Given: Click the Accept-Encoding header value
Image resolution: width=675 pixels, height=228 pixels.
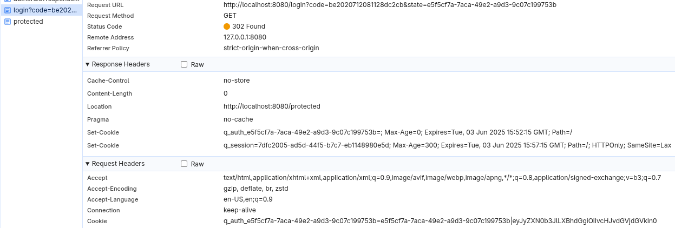Looking at the screenshot, I should 256,189.
